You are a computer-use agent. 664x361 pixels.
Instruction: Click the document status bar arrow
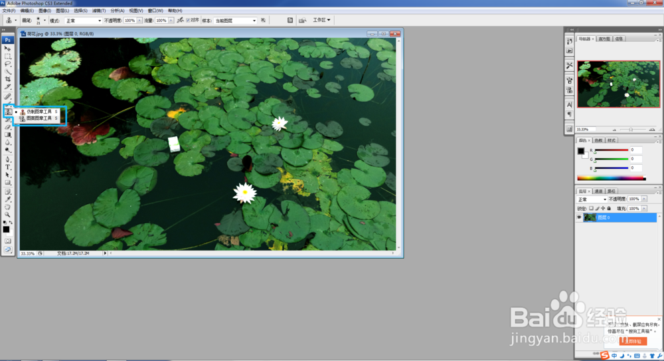point(105,253)
